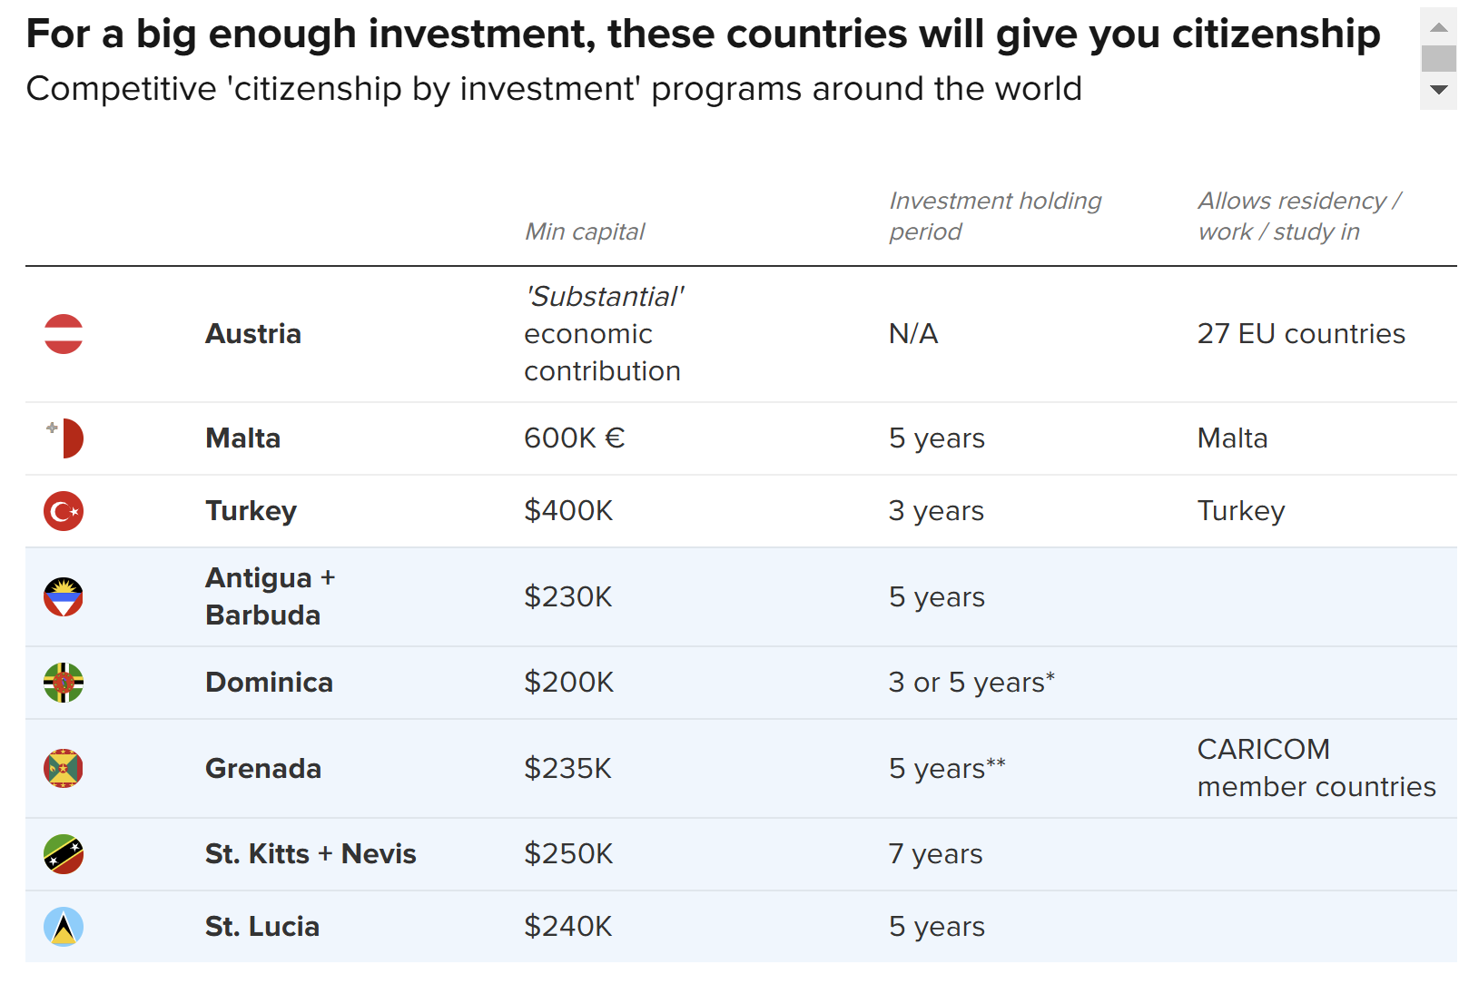Click the scrollbar thumb
This screenshot has width=1469, height=984.
click(x=1438, y=58)
